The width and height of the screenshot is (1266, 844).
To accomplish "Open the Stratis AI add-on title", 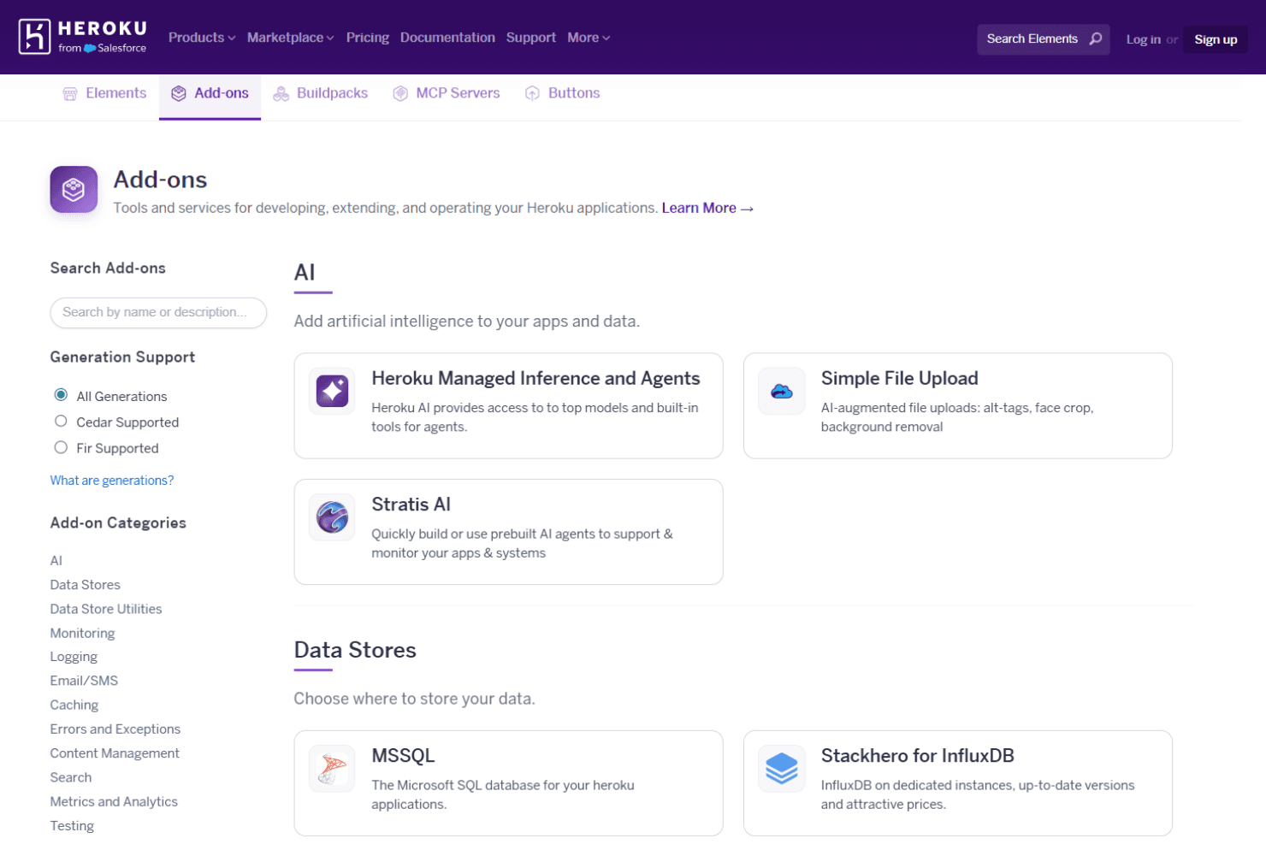I will point(411,505).
